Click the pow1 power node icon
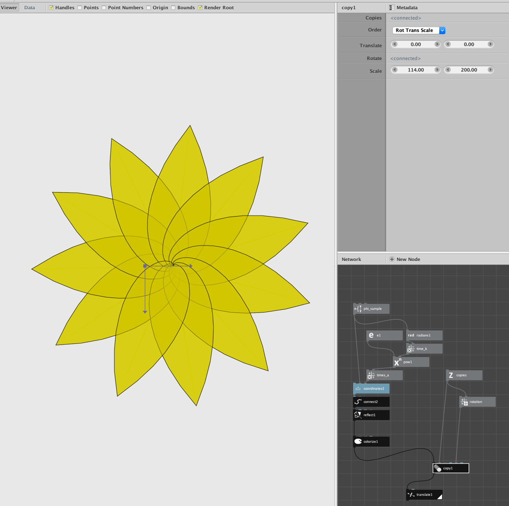The height and width of the screenshot is (506, 509). click(398, 362)
